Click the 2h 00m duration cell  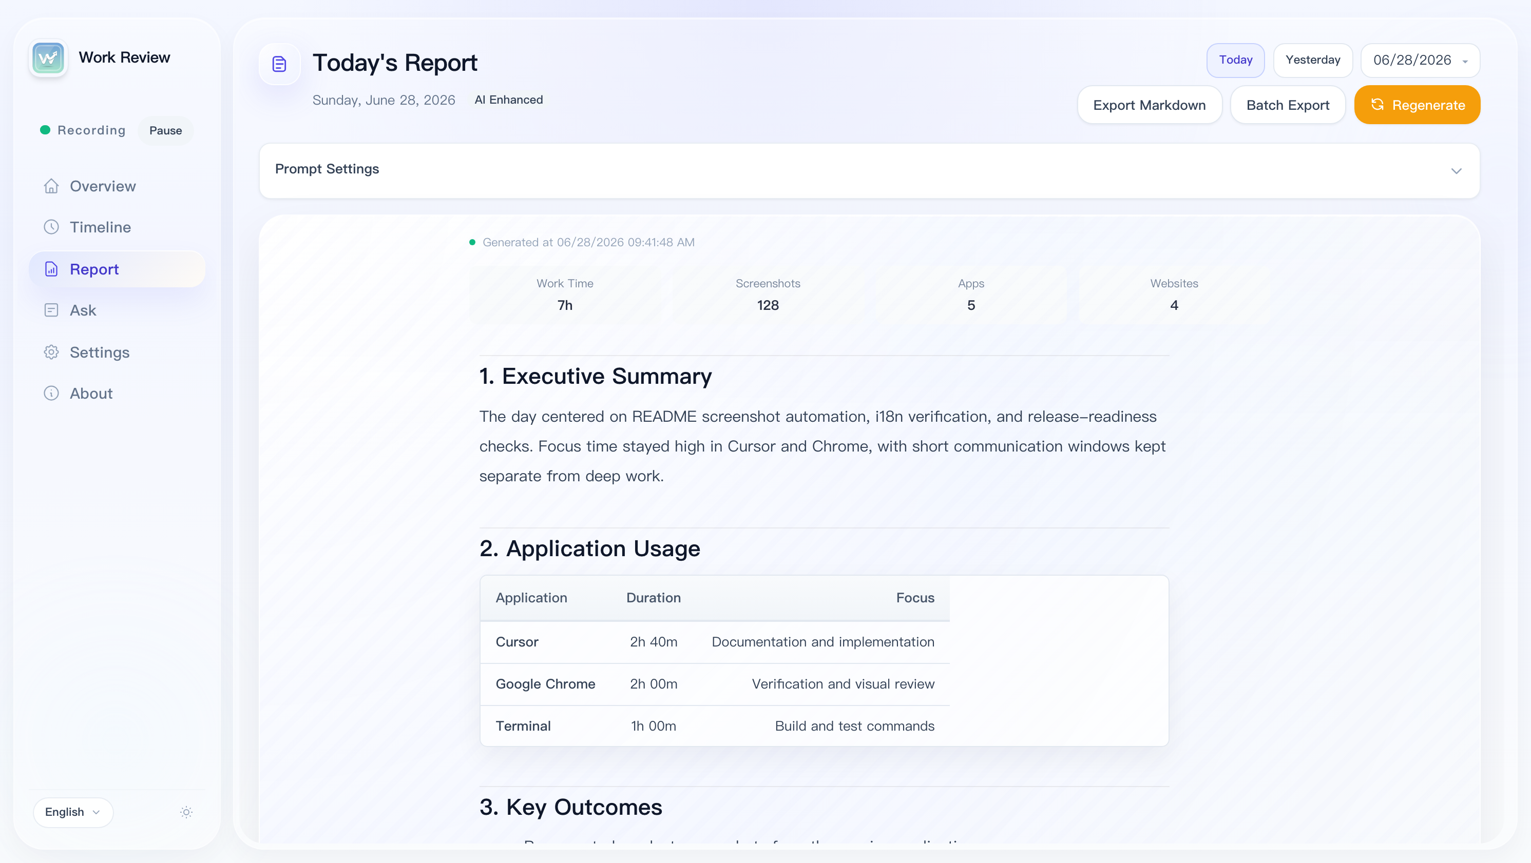653,684
